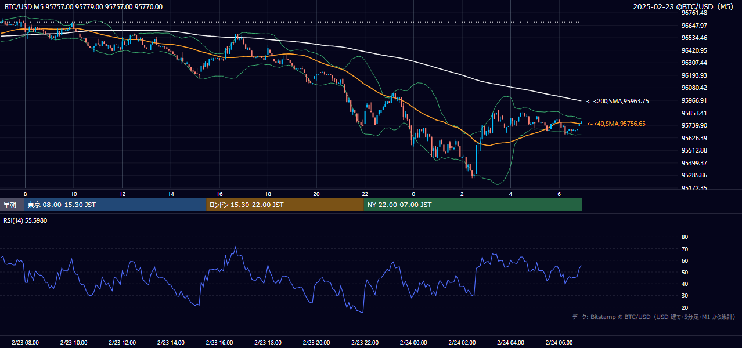The image size is (742, 348).
Task: Select the NY 22:00-07:00 JST session bar
Action: (473, 205)
